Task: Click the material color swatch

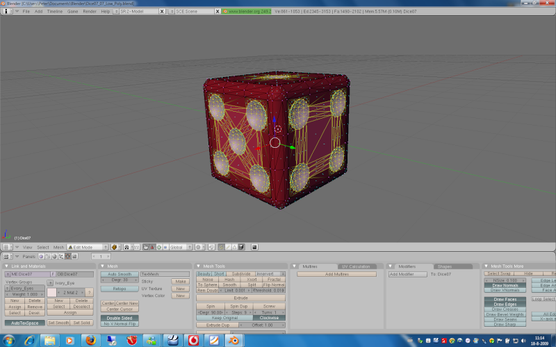Action: pos(51,292)
